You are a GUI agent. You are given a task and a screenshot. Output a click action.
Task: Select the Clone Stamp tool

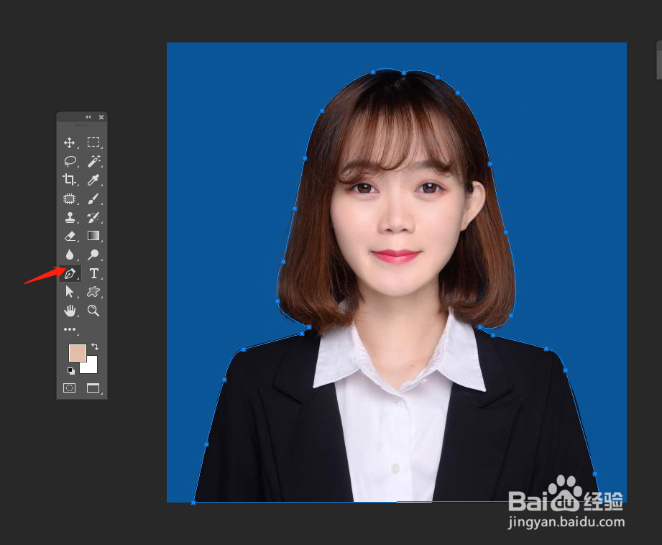point(70,217)
